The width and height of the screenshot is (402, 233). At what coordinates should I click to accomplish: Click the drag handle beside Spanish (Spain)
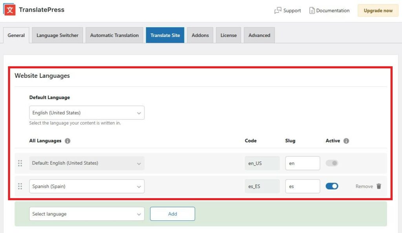20,186
